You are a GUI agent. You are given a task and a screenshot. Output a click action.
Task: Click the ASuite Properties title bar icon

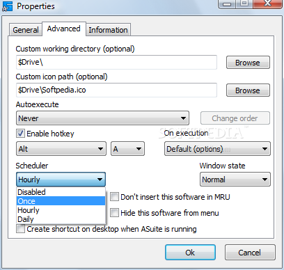[7, 6]
